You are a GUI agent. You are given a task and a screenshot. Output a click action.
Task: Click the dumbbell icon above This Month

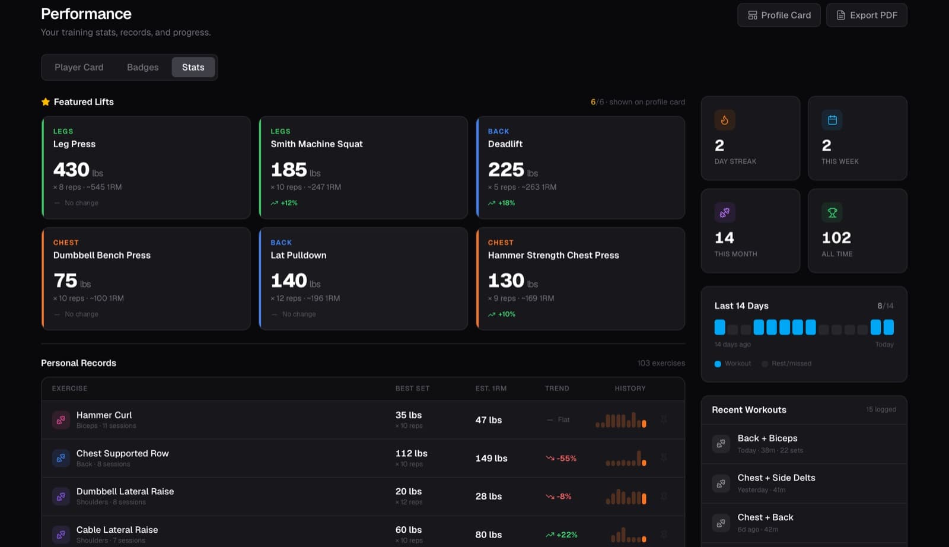(x=725, y=212)
